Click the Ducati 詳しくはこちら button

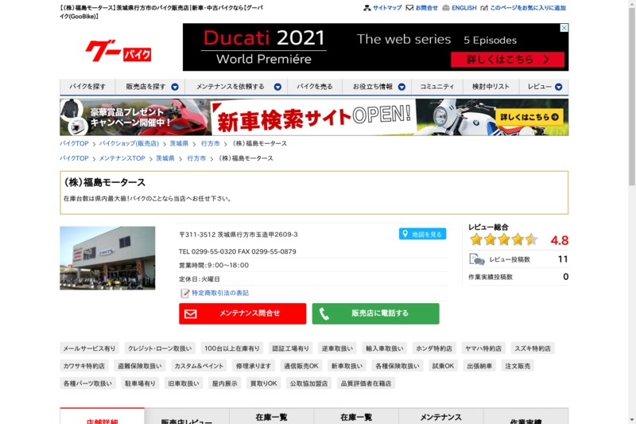point(507,60)
